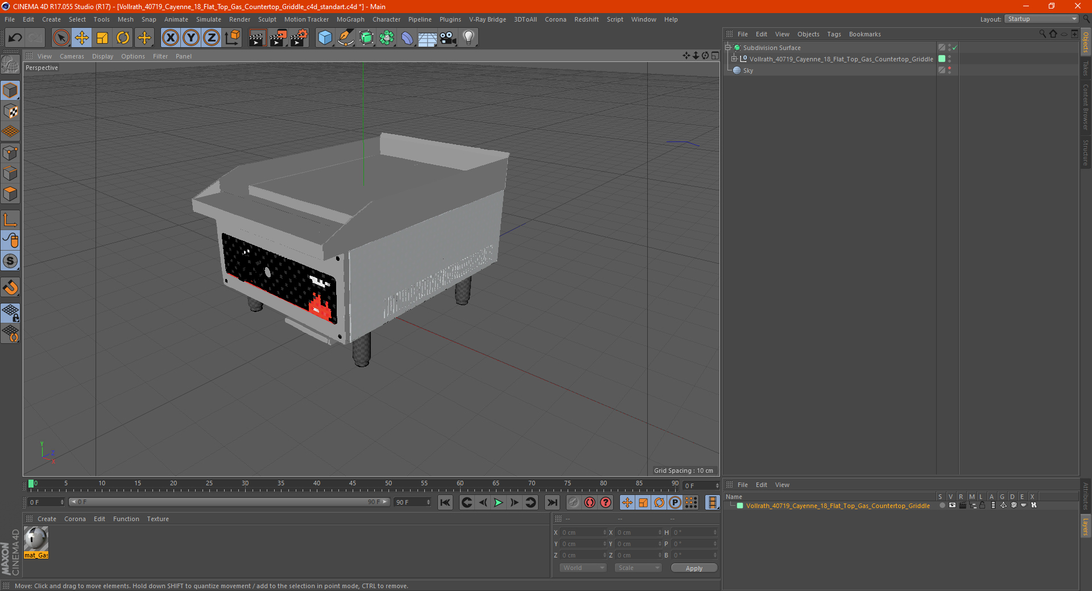
Task: Enable Axis mode icon
Action: 10,220
